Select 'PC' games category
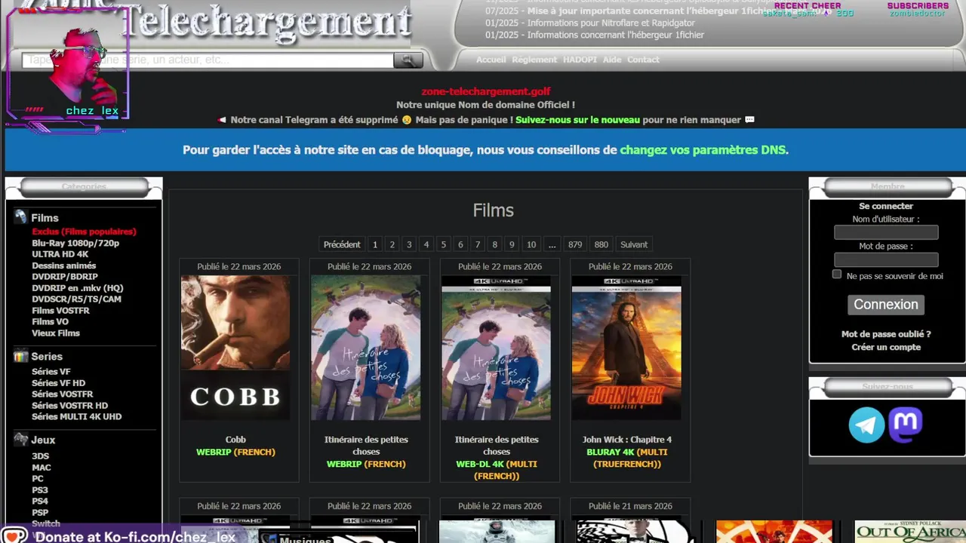Screen dimensions: 966x543 click(38, 479)
